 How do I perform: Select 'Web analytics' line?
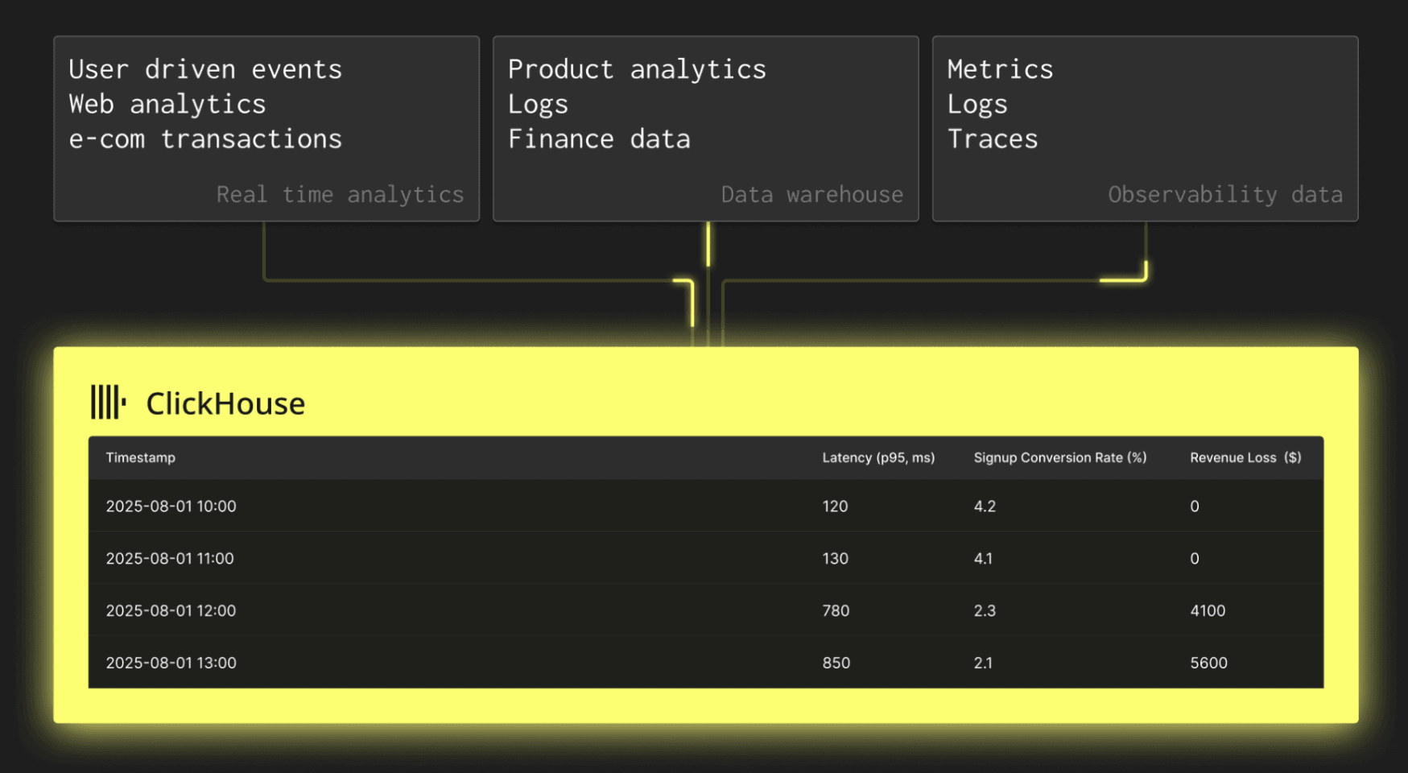[x=167, y=105]
